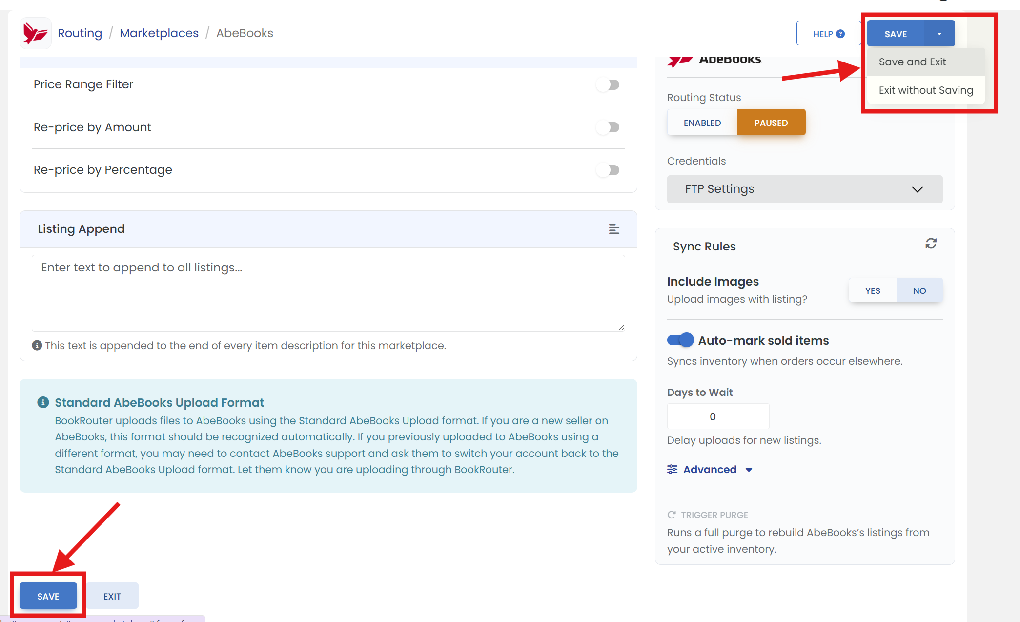Set Routing Status to PAUSED
Screen dimensions: 1020x622
pyautogui.click(x=771, y=123)
